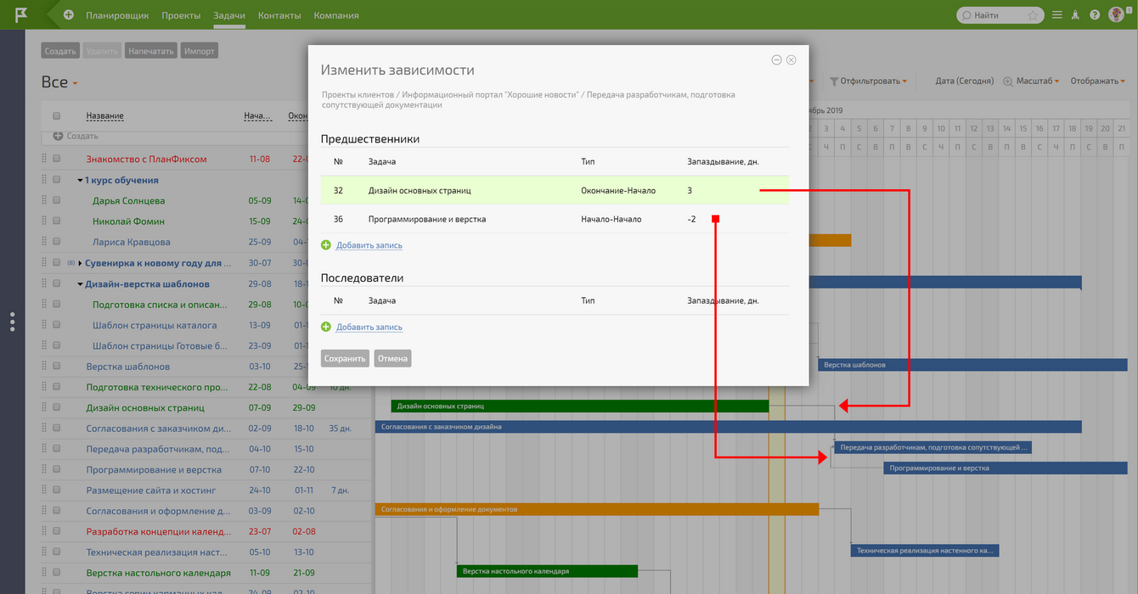Image resolution: width=1138 pixels, height=594 pixels.
Task: Collapse the 1 курс обучения group
Action: click(80, 180)
